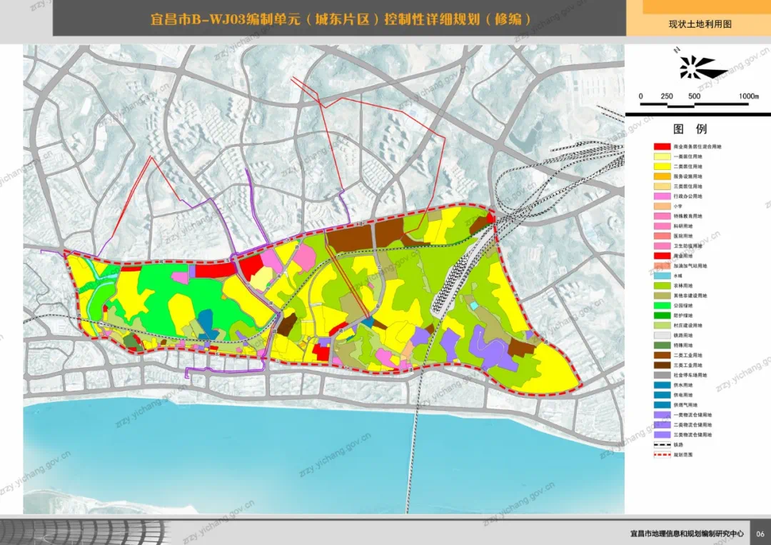
Task: Click the 图例 legend heading
Action: click(x=690, y=129)
